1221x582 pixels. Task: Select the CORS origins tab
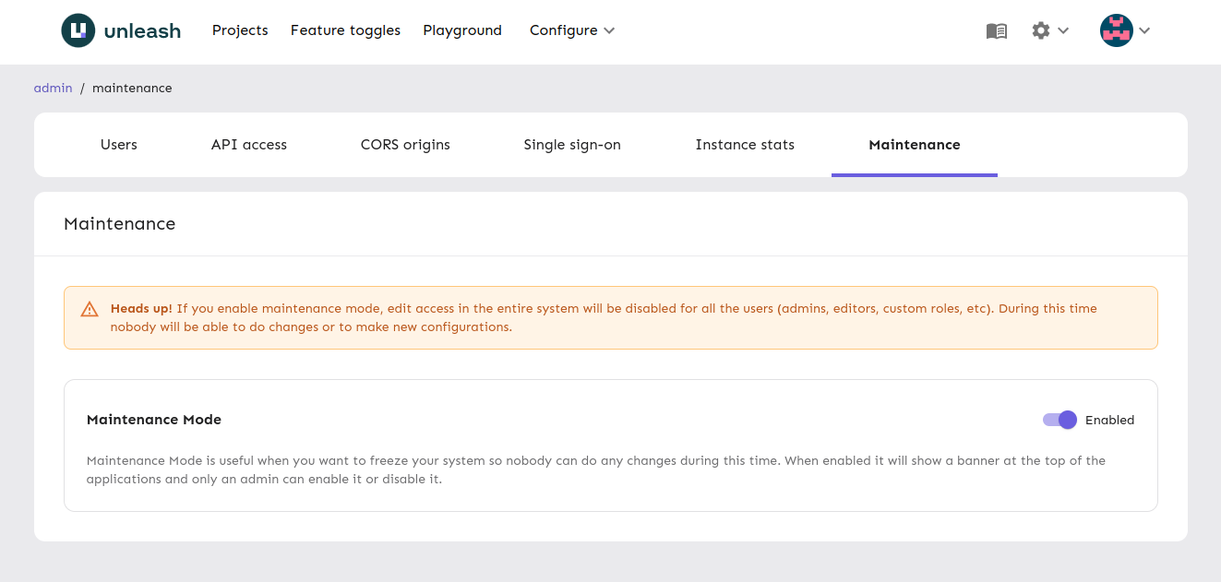click(405, 145)
